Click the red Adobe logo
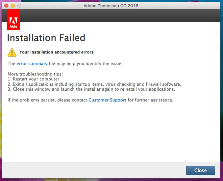Viewport: 223px width, 181px height. [x=13, y=20]
